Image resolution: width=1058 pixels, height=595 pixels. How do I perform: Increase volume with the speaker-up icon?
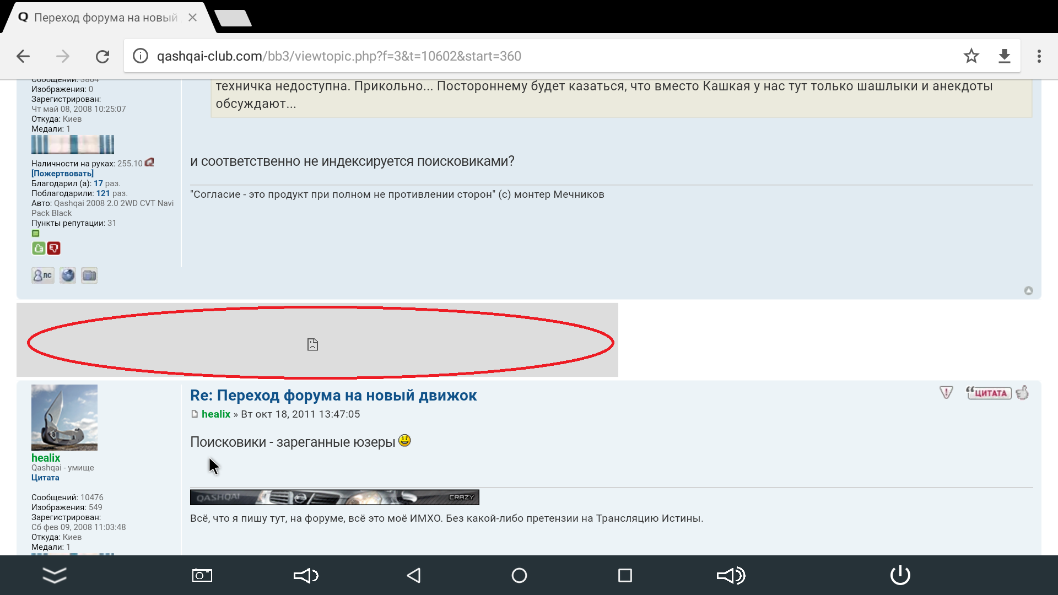click(x=731, y=575)
